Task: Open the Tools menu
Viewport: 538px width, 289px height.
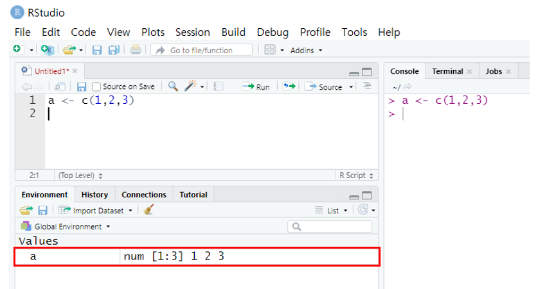Action: point(354,32)
